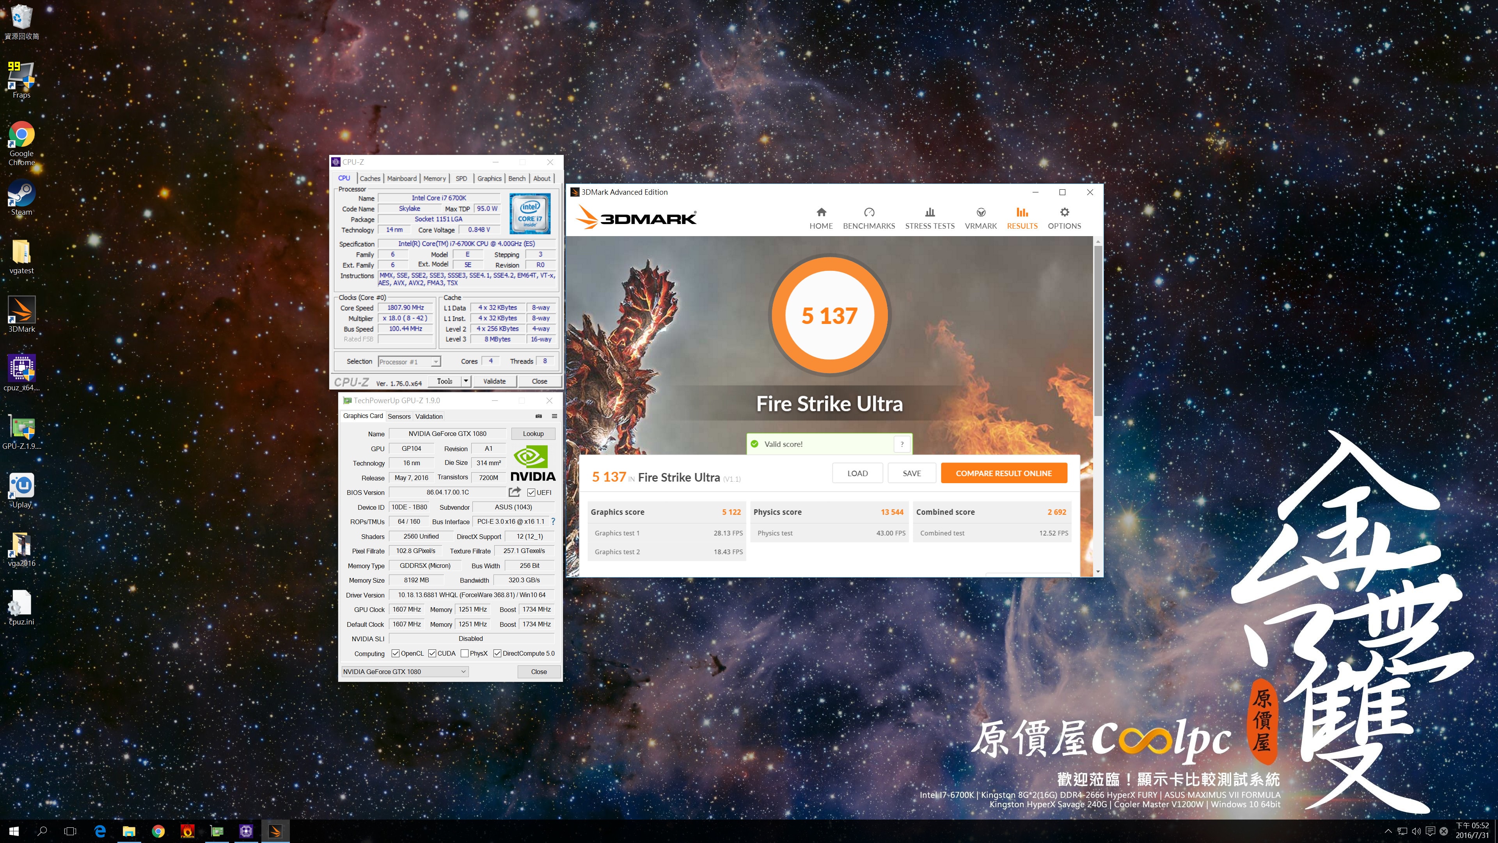This screenshot has height=843, width=1498.
Task: Click the GPU-Z screenshot camera icon
Action: point(538,416)
